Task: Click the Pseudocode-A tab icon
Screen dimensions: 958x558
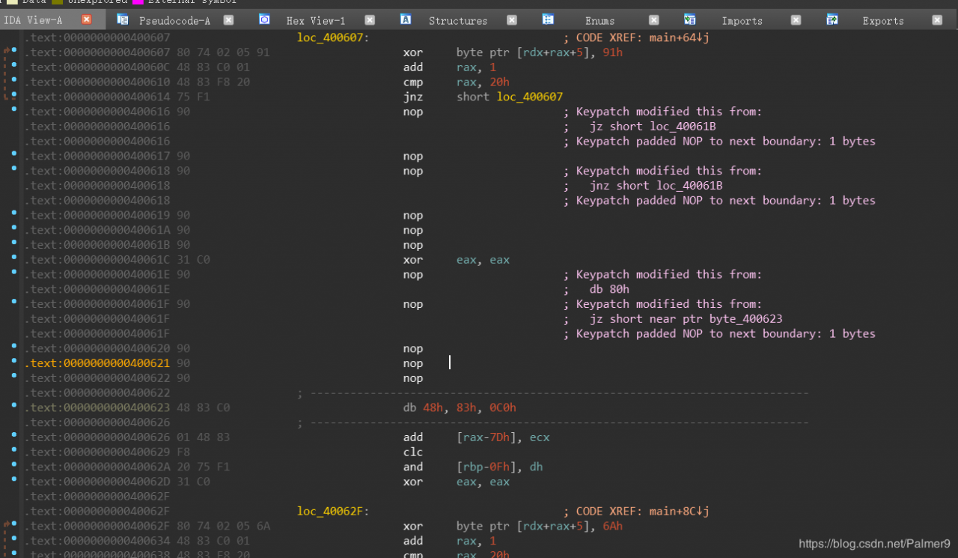Action: click(x=123, y=19)
